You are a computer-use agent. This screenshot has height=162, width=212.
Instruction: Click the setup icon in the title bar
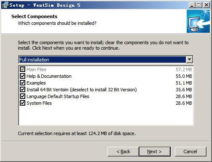pyautogui.click(x=5, y=5)
